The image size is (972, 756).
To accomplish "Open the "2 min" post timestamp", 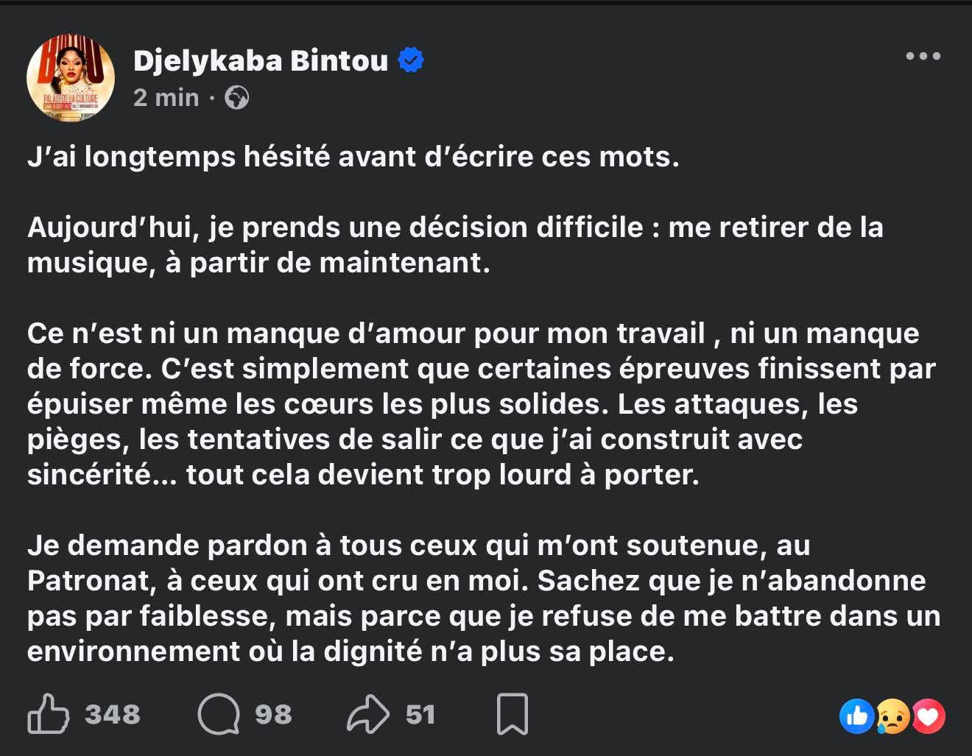I will click(166, 97).
